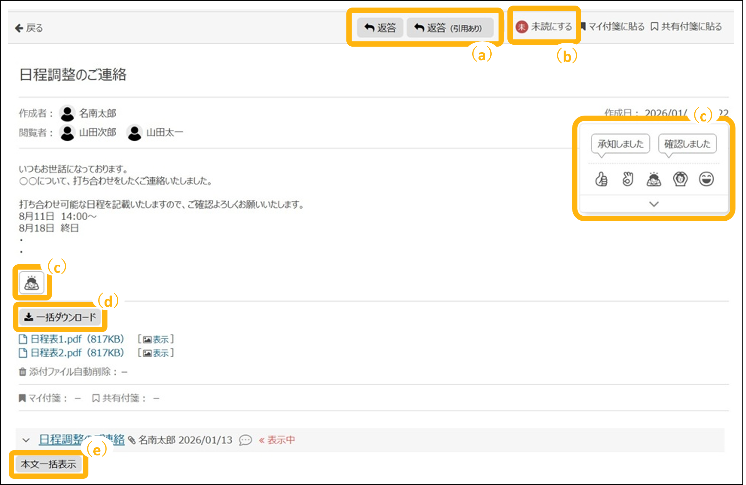This screenshot has width=746, height=485.
Task: Show preview of 日程表1.pdf
Action: [156, 339]
